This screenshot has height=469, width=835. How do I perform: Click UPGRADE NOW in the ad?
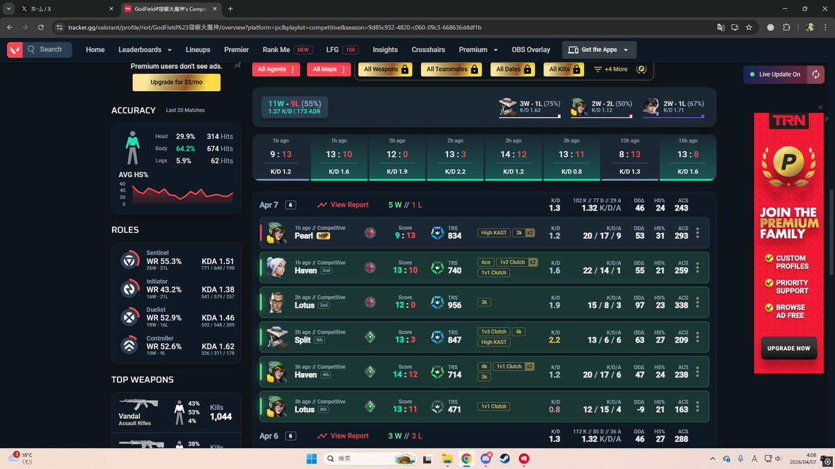[x=788, y=348]
